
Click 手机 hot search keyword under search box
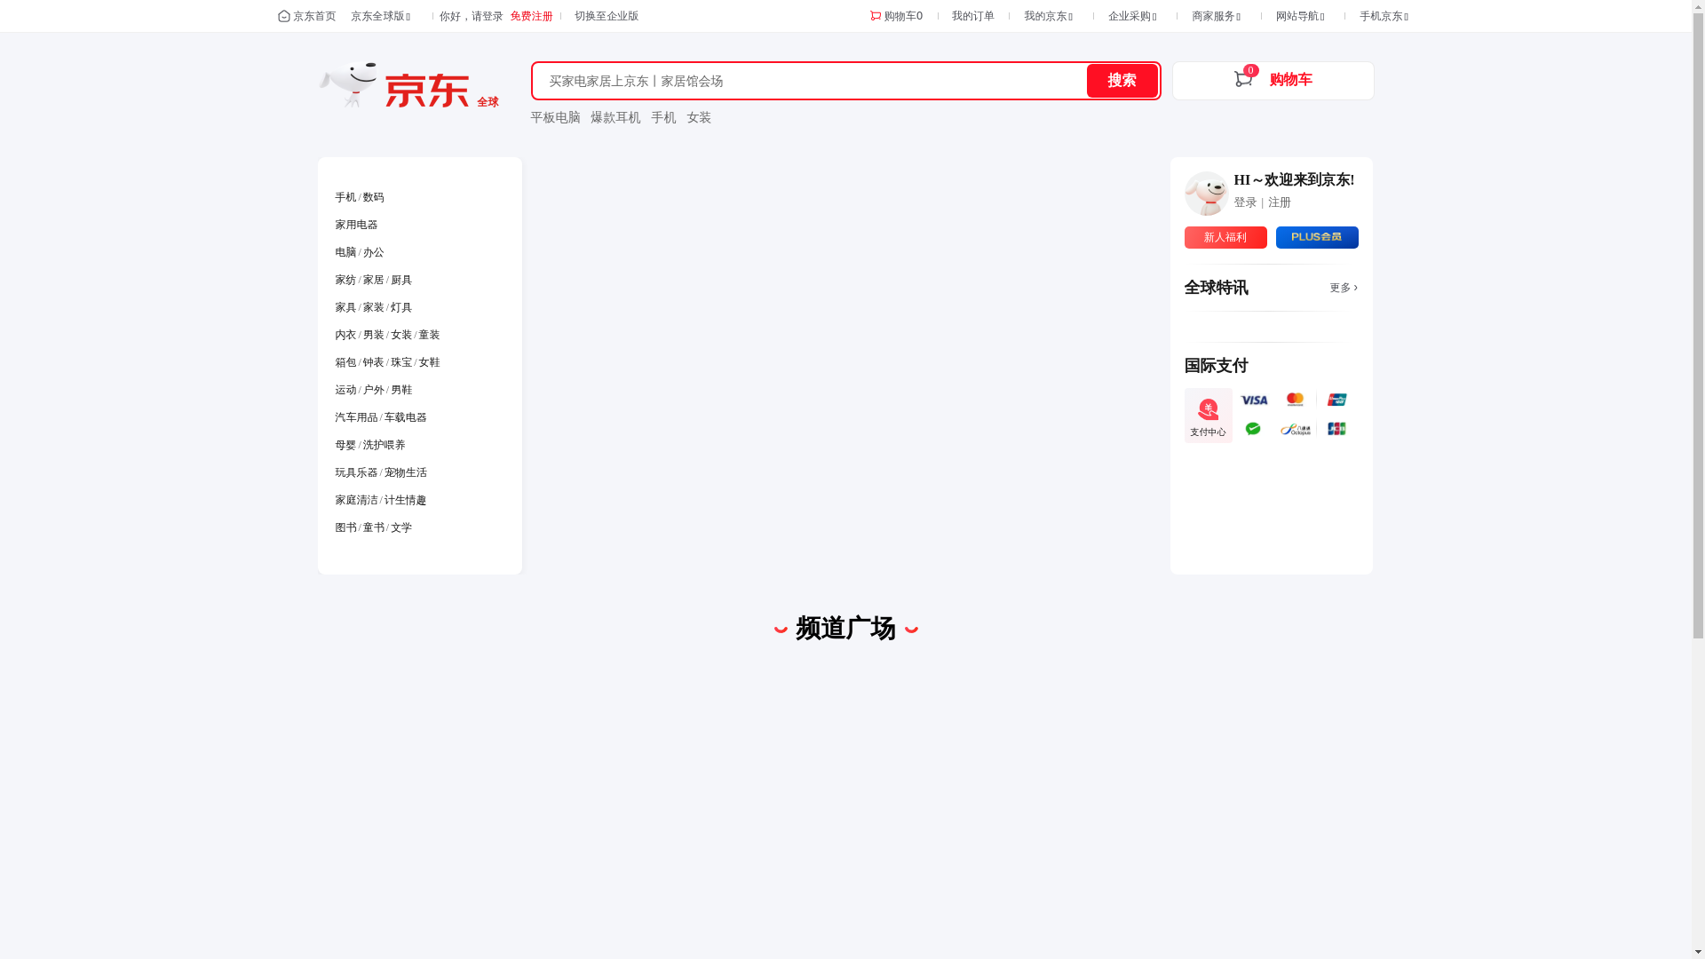click(663, 117)
